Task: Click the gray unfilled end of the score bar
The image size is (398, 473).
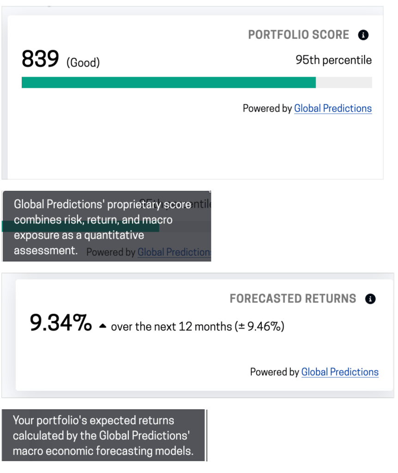Action: tap(344, 82)
